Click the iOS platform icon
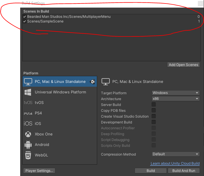This screenshot has width=204, height=176. point(28,123)
